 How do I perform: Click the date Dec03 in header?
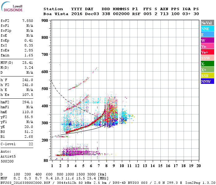[92, 14]
